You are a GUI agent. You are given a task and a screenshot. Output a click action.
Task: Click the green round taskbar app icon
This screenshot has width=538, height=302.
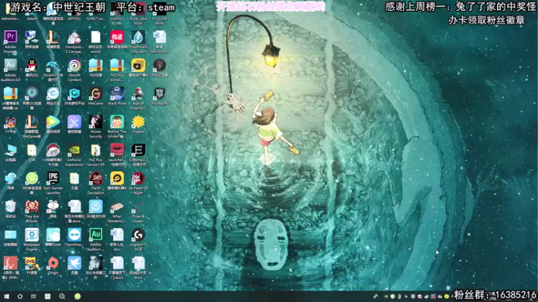[x=77, y=297]
